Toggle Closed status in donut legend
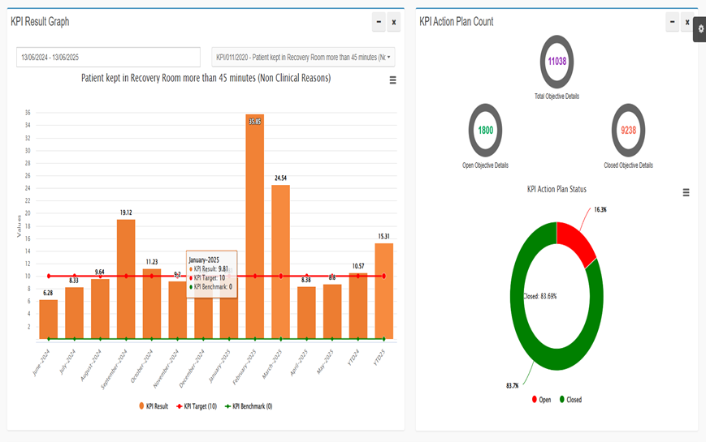Viewport: 706px width, 442px height. coord(569,400)
